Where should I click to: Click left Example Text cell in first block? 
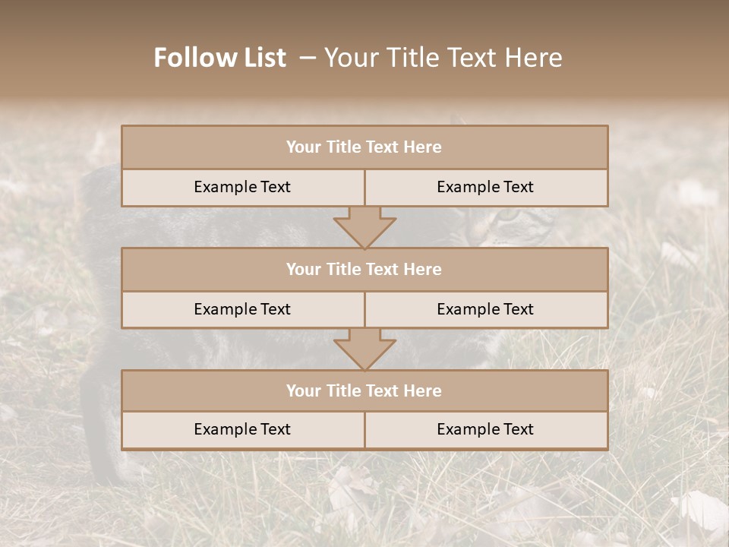click(242, 188)
